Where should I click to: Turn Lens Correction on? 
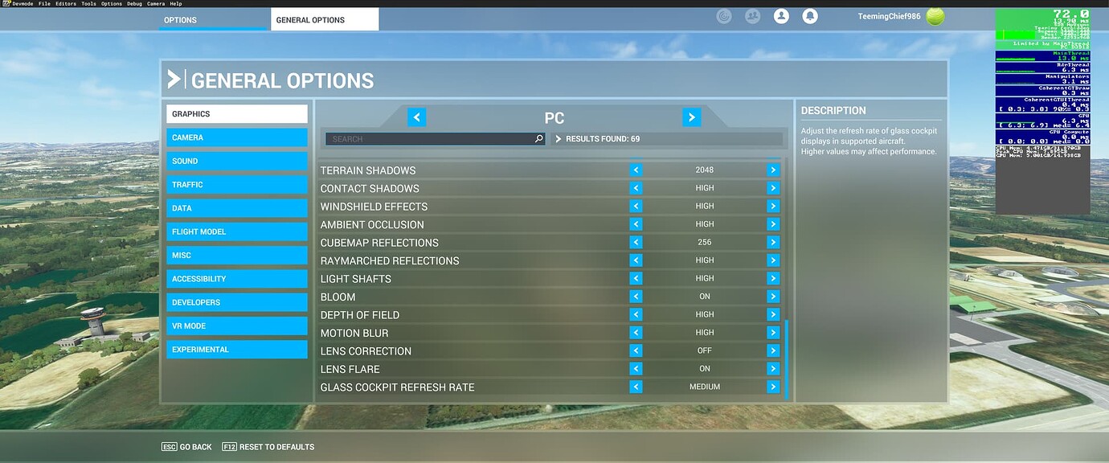point(773,350)
